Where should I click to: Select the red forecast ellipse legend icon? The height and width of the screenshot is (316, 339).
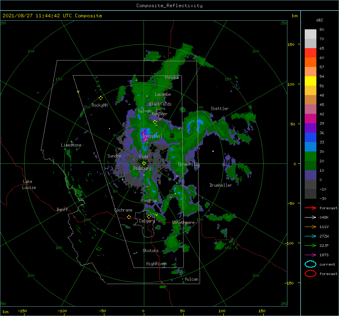[x=310, y=274]
